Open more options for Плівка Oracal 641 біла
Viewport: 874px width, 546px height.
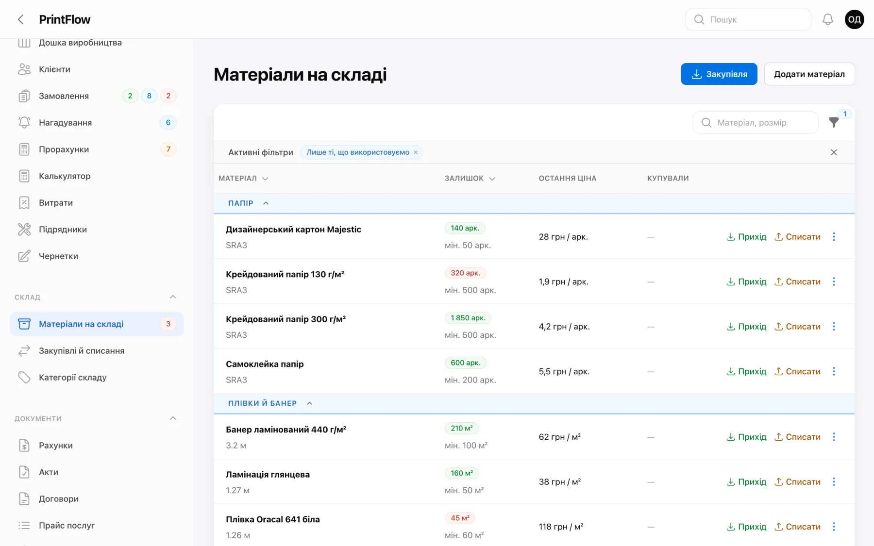pyautogui.click(x=834, y=527)
